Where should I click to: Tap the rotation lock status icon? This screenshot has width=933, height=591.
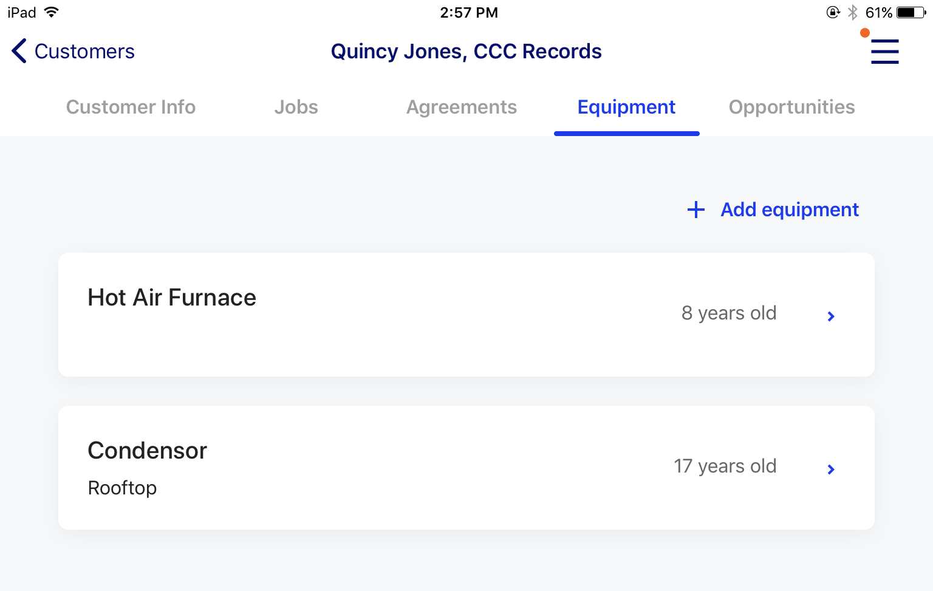tap(833, 12)
